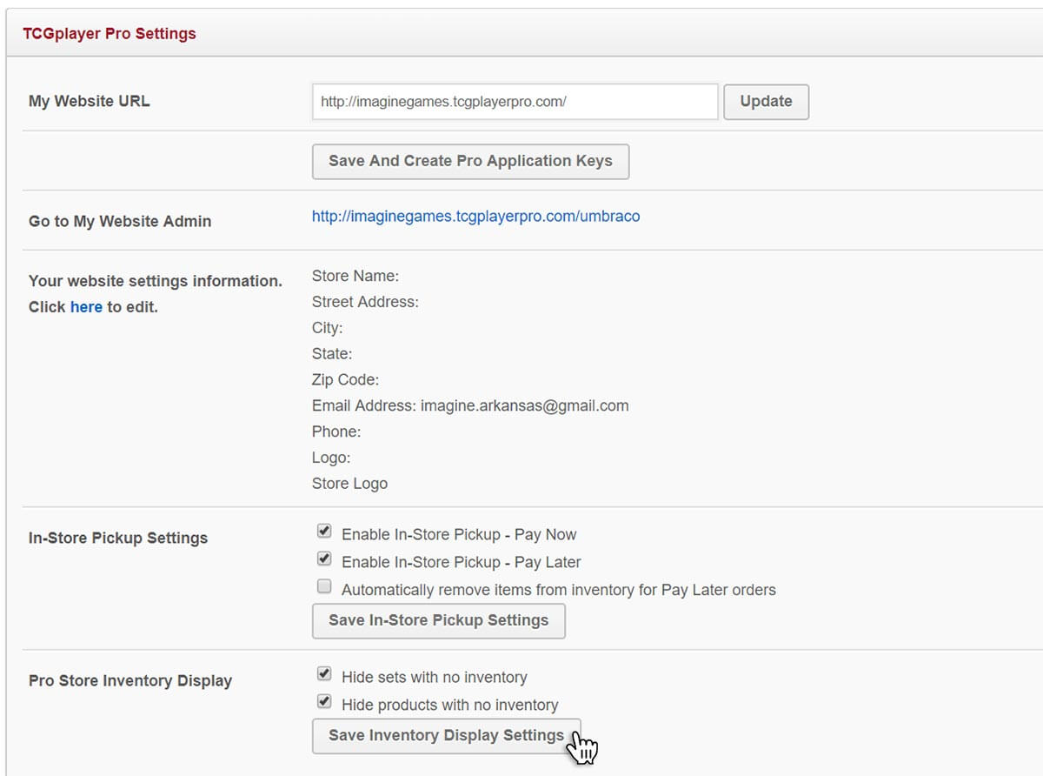1043x776 pixels.
Task: Click the Go to My Website Admin label
Action: coord(120,222)
